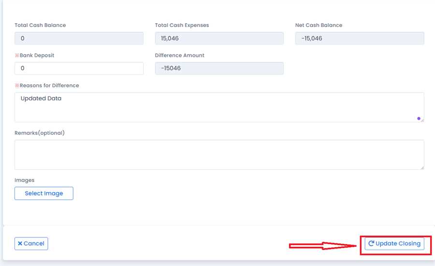
Task: Click the Reasons textarea resize corner
Action: point(422,120)
